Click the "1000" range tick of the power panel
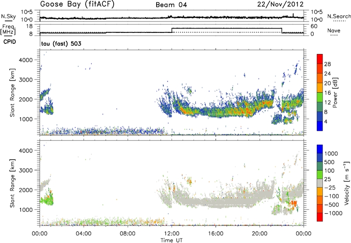Screen dimensions: 351x243 click(26, 119)
